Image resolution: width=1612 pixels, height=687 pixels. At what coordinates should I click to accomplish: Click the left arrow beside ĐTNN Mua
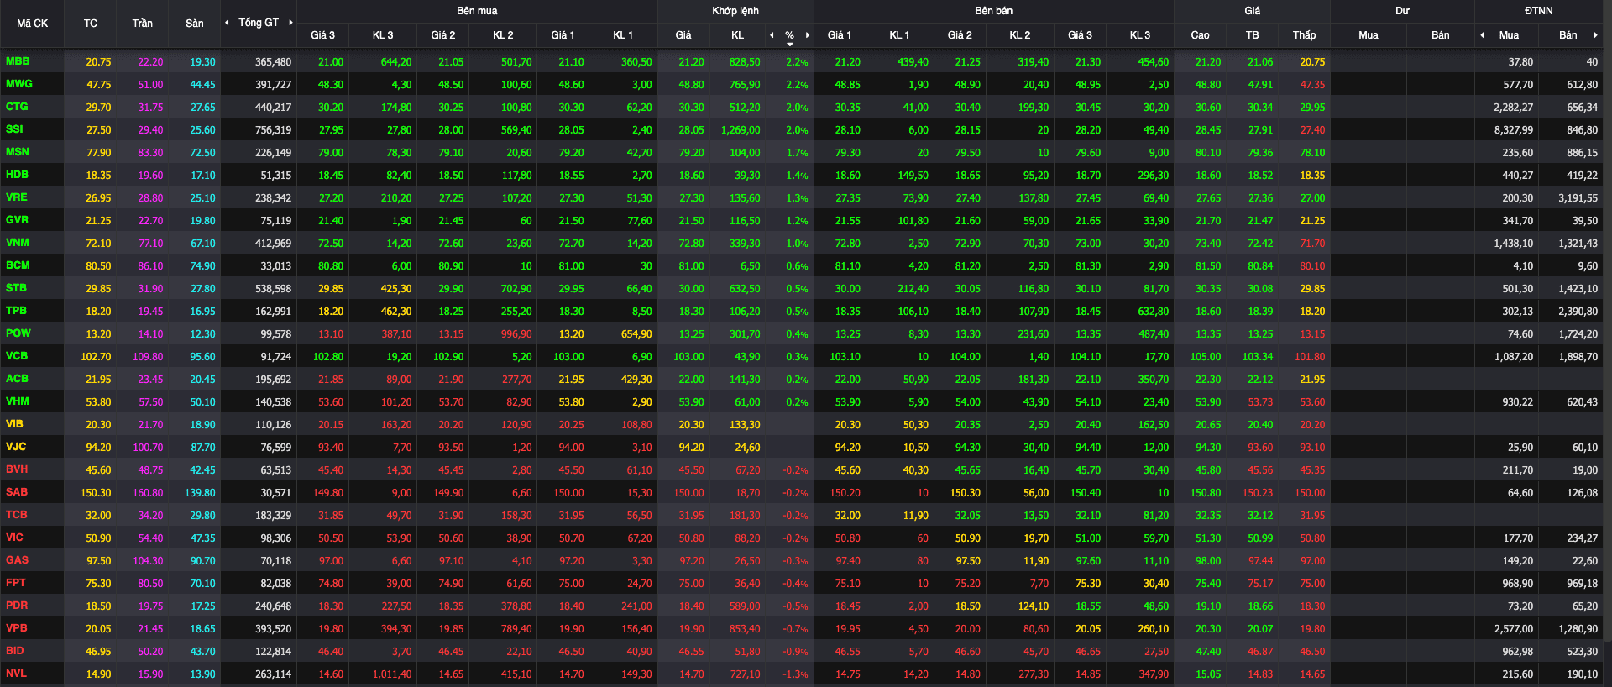(x=1482, y=35)
